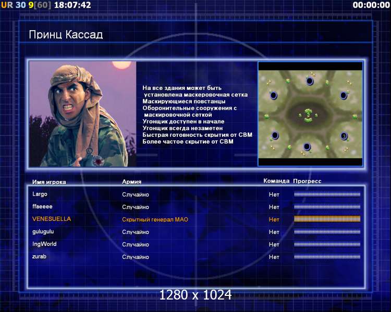This screenshot has height=312, width=391.
Task: Click IngWorld's loading progress bar
Action: tap(327, 244)
